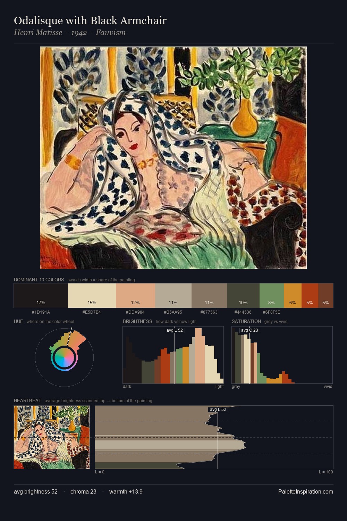347x521 pixels.
Task: Click the artist name 'Henri Matisse'
Action: pos(38,33)
